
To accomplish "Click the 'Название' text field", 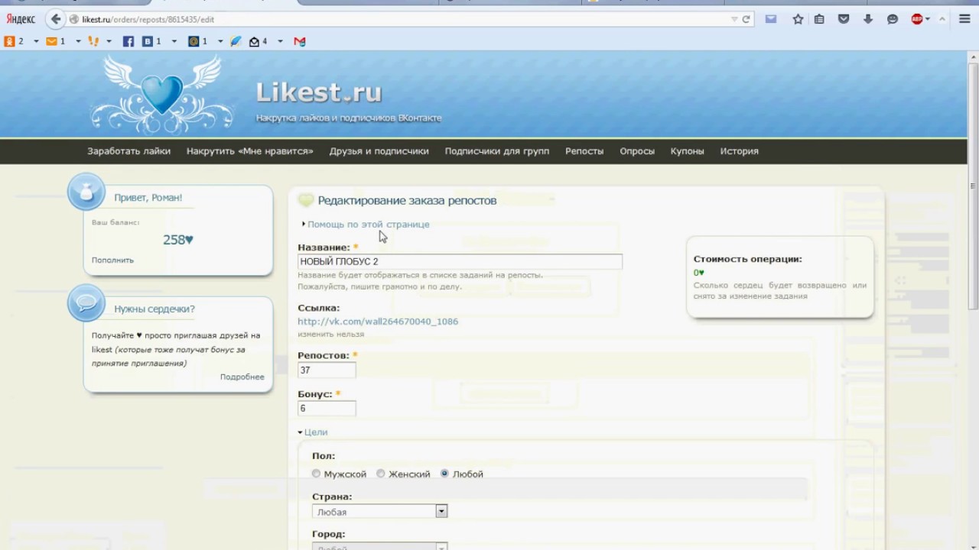I will [x=460, y=261].
